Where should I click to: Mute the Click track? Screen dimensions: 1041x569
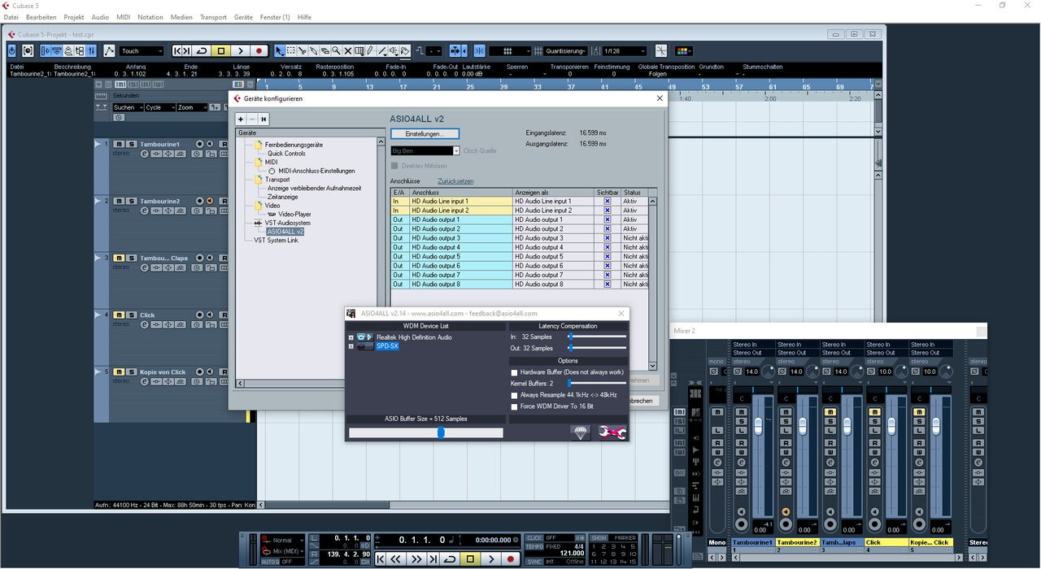tap(118, 315)
